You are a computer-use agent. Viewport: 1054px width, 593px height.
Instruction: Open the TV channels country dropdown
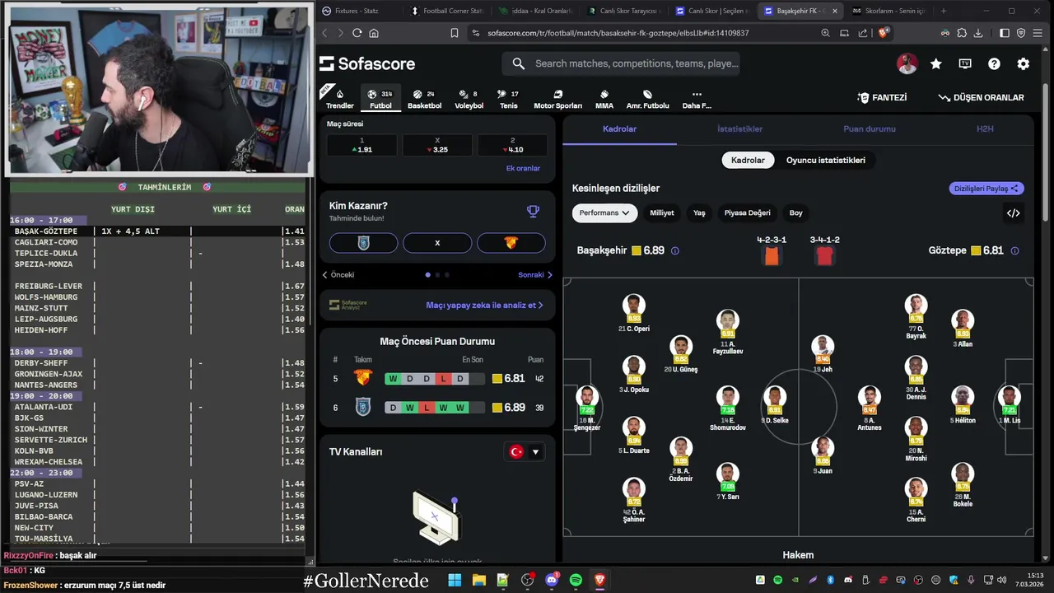(x=525, y=451)
